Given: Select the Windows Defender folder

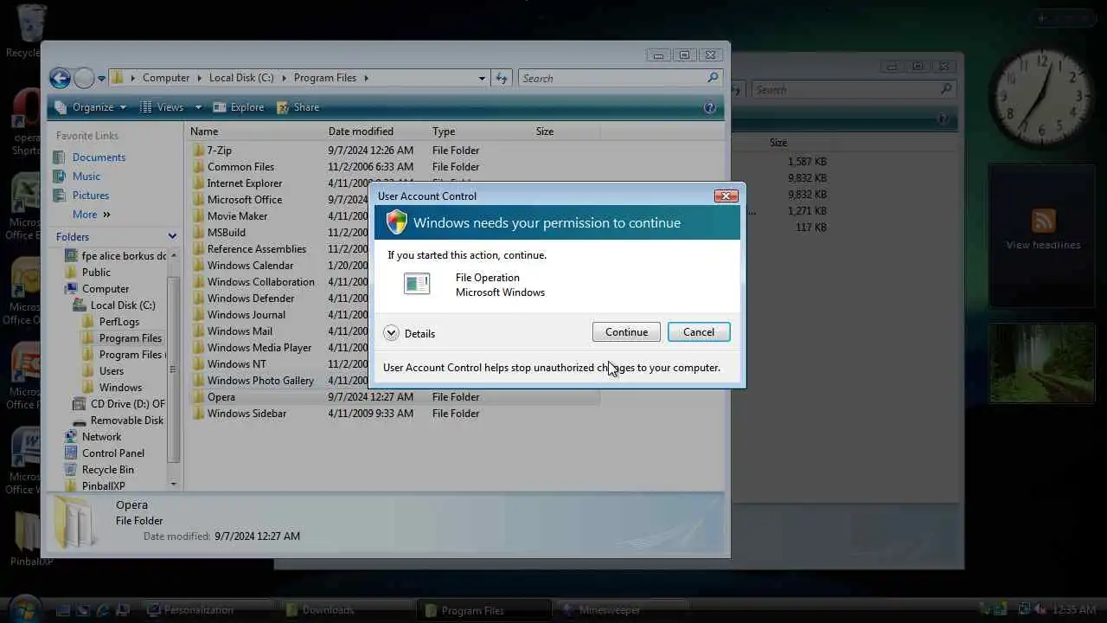Looking at the screenshot, I should coord(251,299).
